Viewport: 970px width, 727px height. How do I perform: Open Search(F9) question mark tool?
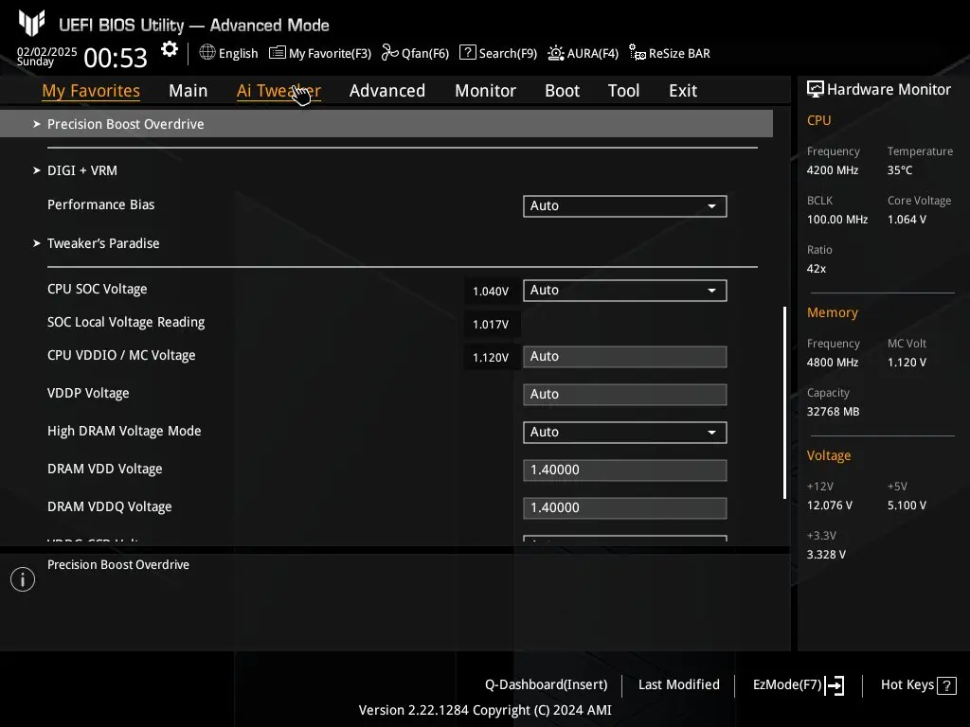click(468, 53)
